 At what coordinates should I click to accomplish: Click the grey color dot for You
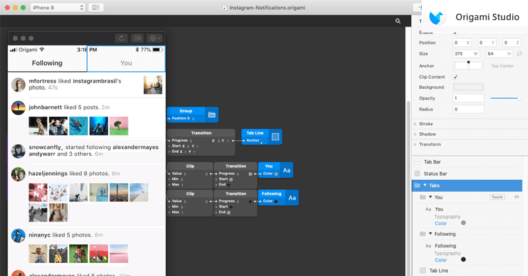click(x=463, y=223)
